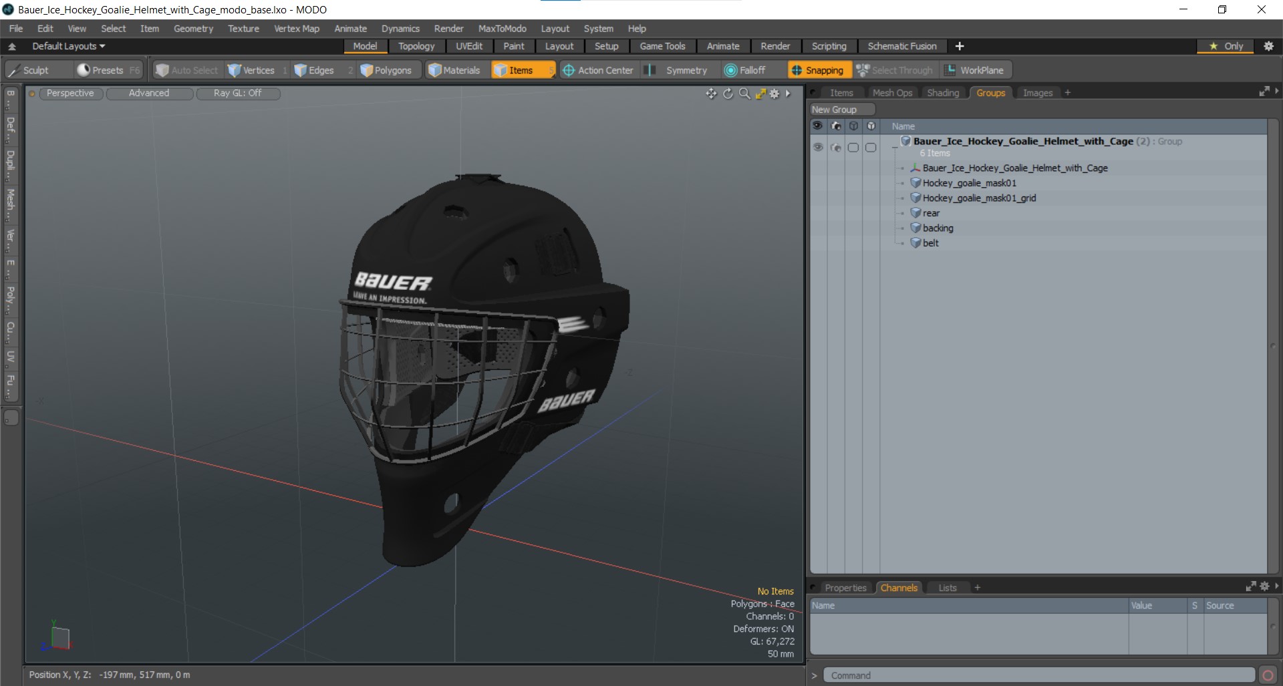Viewport: 1283px width, 686px height.
Task: Open the Geometry menu
Action: (193, 29)
